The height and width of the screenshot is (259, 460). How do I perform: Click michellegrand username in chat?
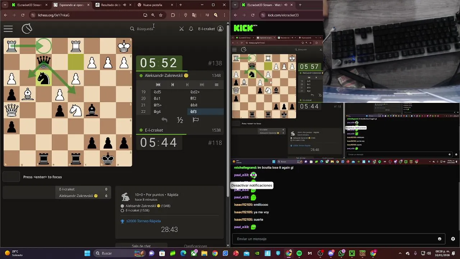click(x=245, y=168)
